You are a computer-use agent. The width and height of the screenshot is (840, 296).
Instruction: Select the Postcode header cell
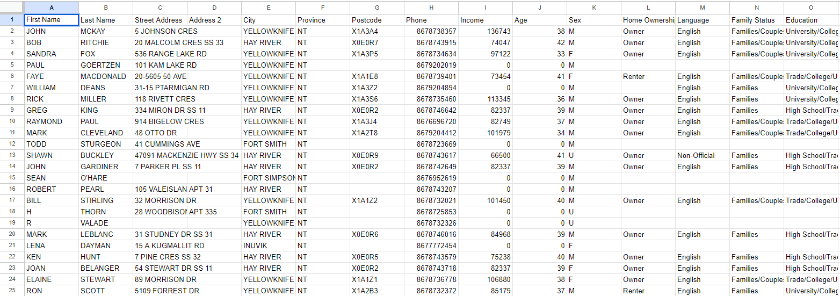coord(376,20)
